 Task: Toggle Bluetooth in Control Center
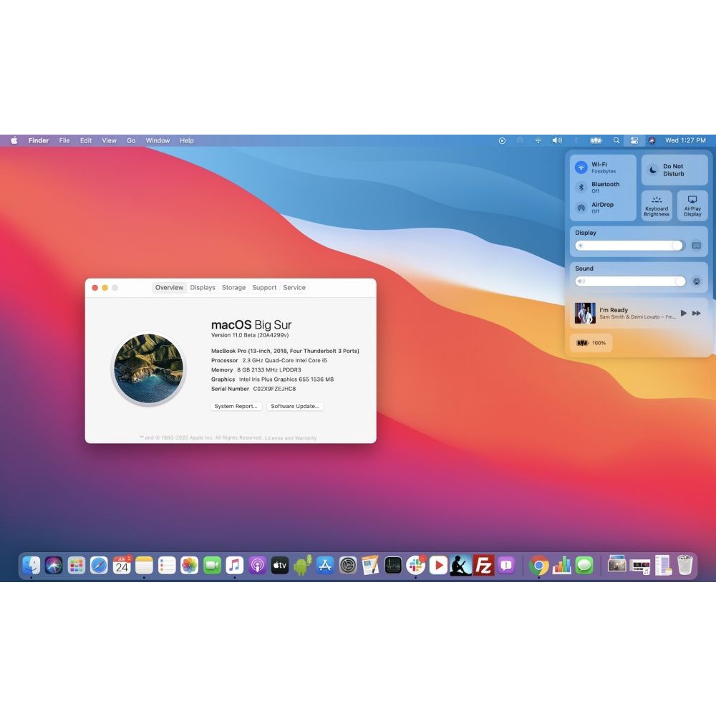581,187
